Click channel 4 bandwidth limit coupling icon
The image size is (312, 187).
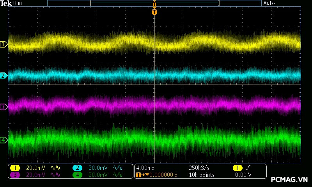118,175
